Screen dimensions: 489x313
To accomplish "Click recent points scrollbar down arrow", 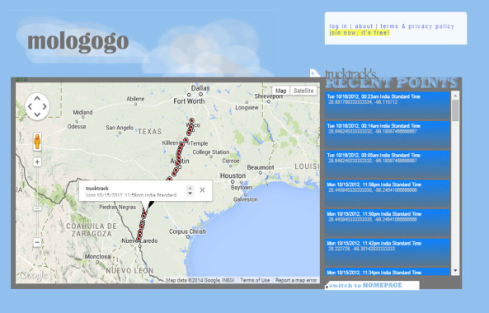I will 455,271.
